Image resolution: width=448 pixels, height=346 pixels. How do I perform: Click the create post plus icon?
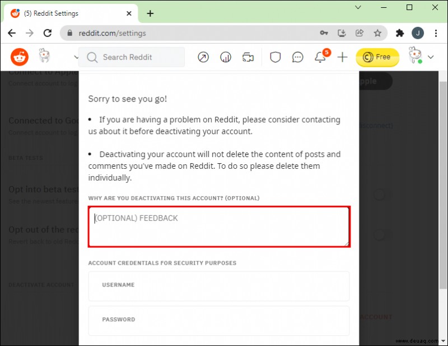[342, 57]
